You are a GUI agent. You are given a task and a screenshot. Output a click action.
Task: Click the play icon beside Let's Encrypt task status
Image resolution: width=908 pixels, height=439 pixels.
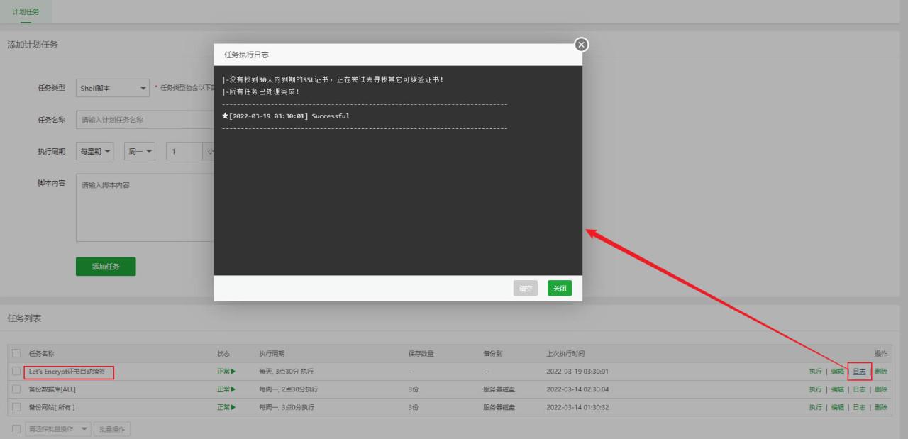(234, 371)
